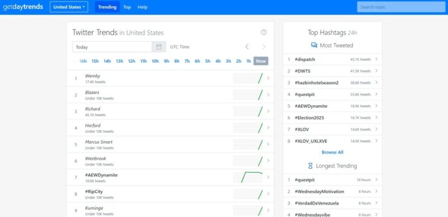Open the Wemby trend chevron
Screen dimensions: 448x217
(x=268, y=78)
